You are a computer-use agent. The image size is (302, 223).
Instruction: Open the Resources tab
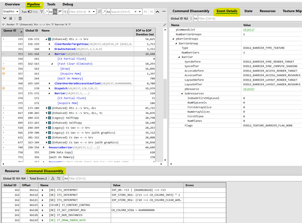[x=267, y=11]
